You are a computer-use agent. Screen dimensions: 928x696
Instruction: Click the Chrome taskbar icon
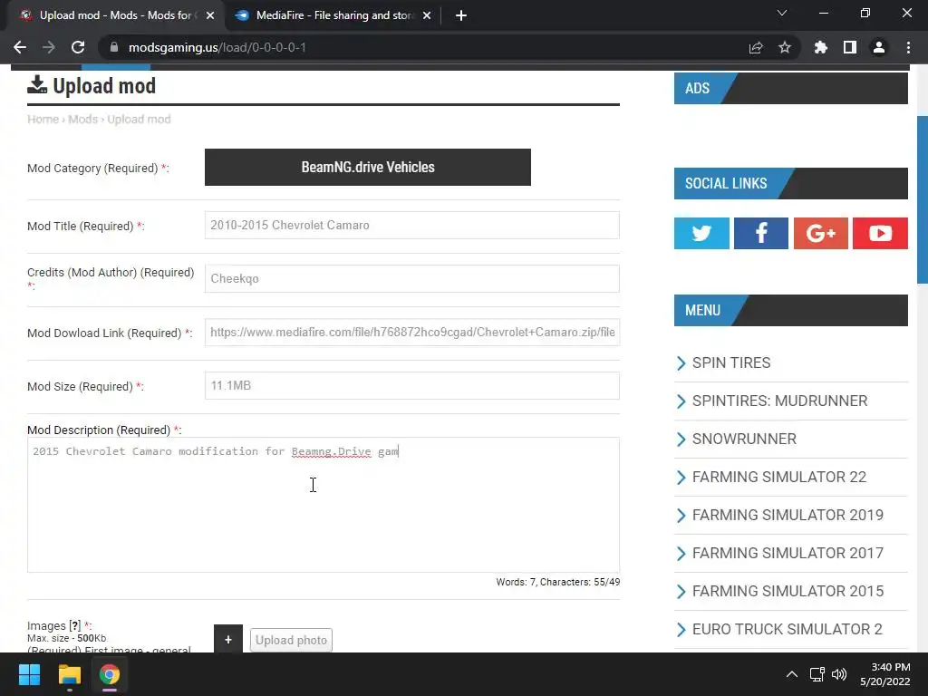pos(110,674)
